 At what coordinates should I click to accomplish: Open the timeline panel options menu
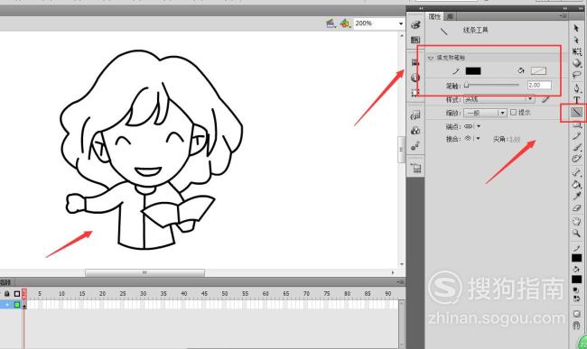coord(400,282)
